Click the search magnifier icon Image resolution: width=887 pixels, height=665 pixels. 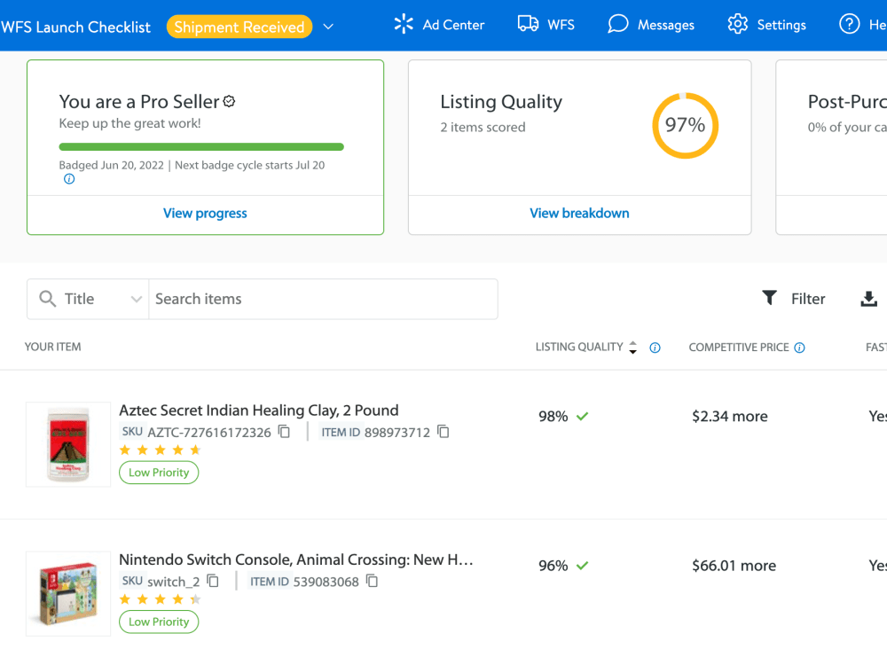[48, 299]
